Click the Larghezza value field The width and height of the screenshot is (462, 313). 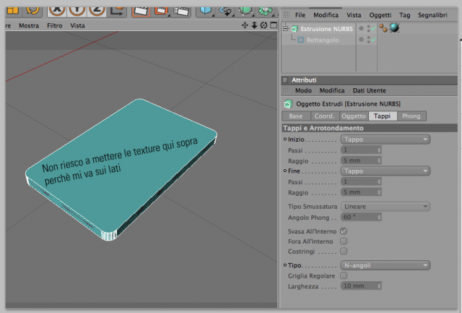pyautogui.click(x=361, y=286)
